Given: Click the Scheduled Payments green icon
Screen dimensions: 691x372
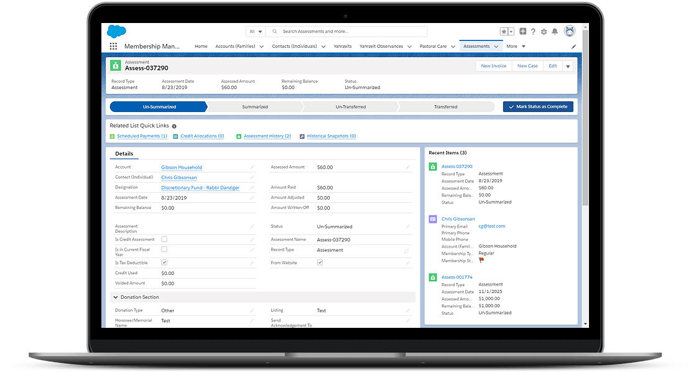Looking at the screenshot, I should point(112,137).
